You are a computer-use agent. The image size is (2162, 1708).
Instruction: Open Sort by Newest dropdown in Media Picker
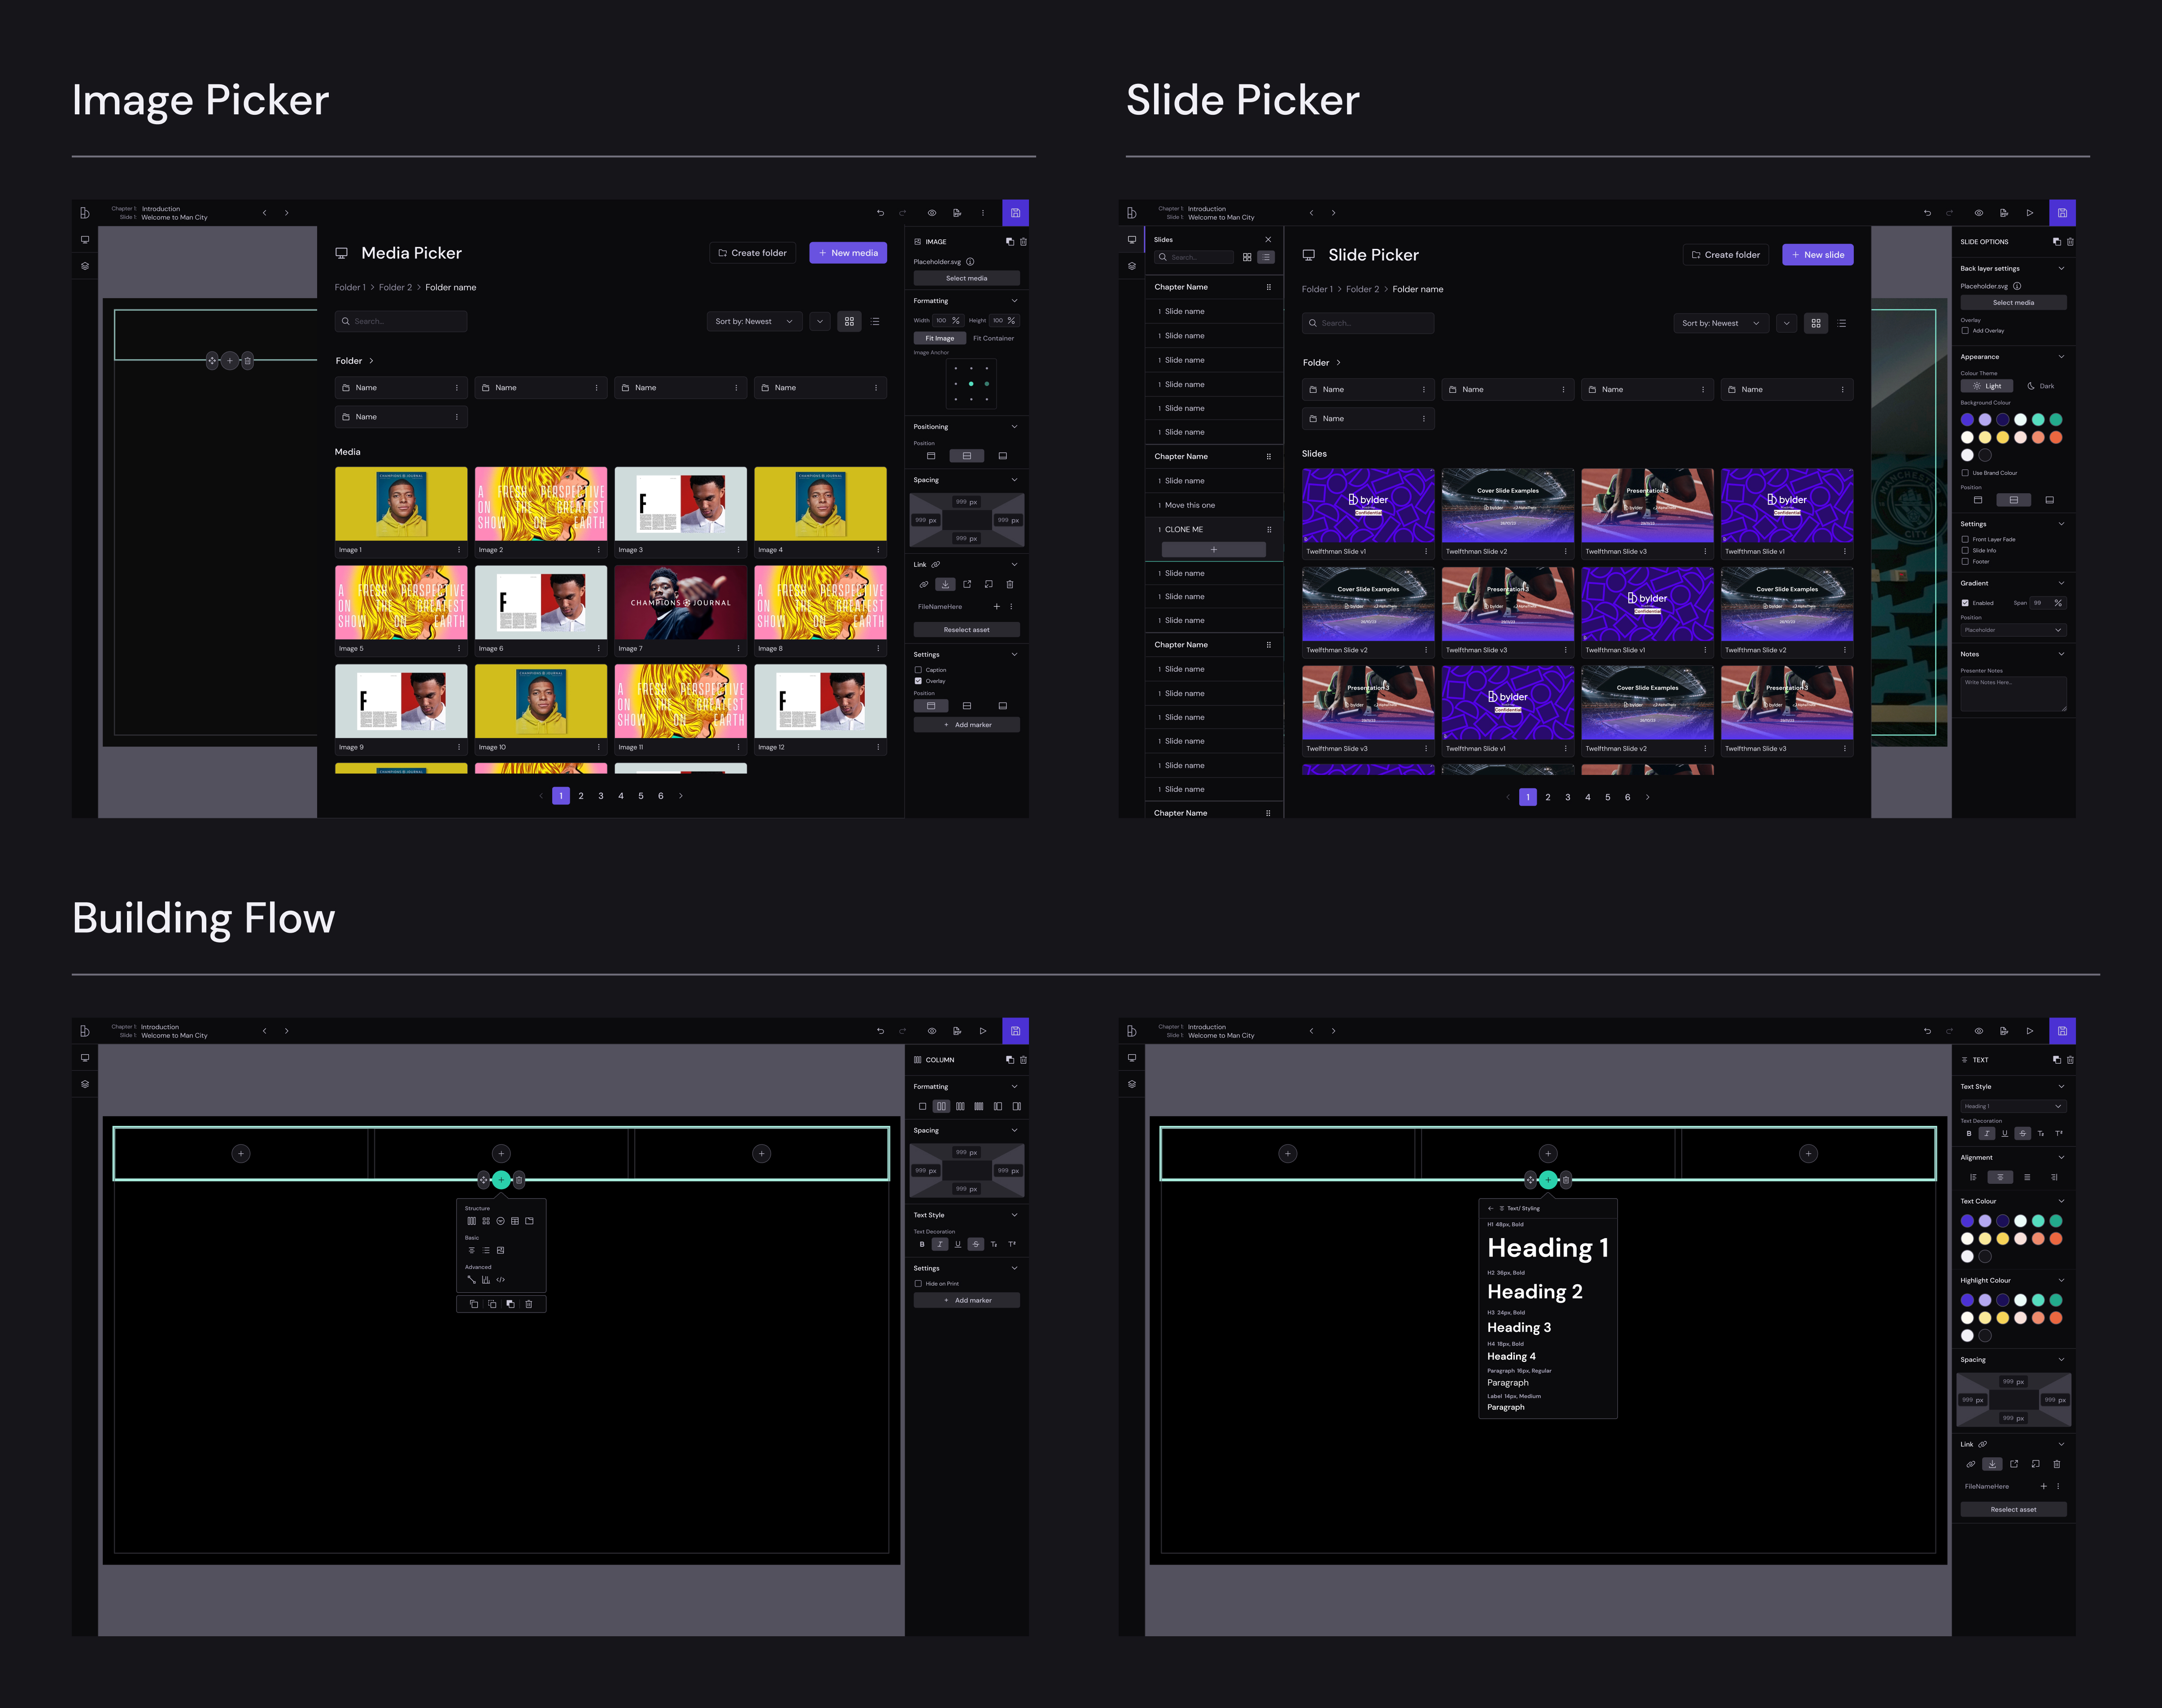click(754, 321)
